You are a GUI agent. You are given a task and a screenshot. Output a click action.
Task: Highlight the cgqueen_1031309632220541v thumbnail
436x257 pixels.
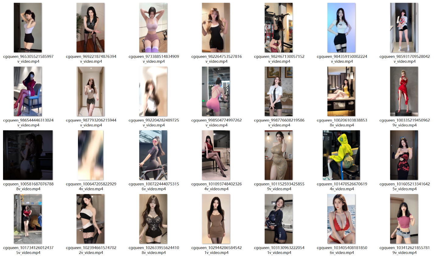(x=279, y=219)
